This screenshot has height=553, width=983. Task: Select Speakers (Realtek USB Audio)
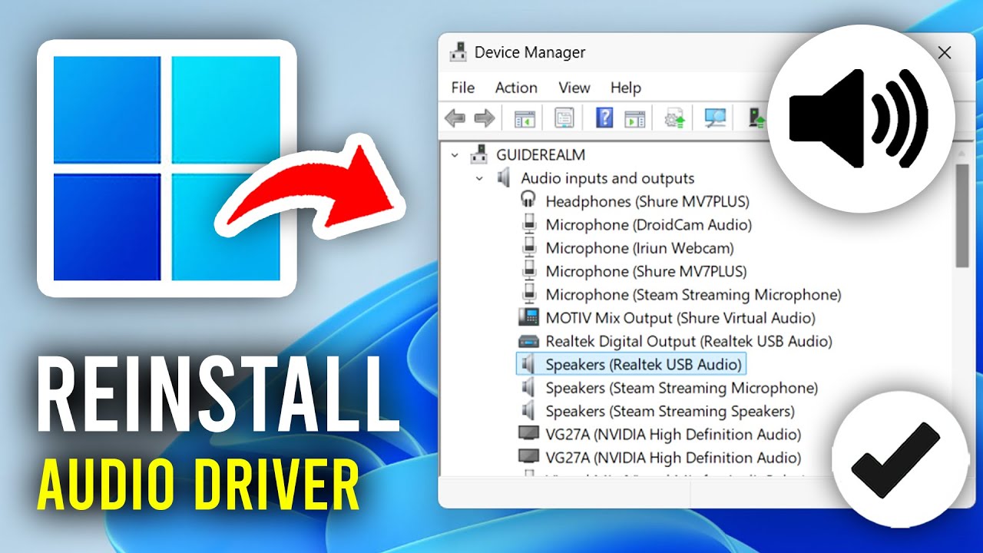644,364
